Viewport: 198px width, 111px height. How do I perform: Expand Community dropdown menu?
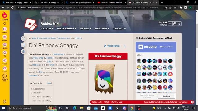(119, 29)
